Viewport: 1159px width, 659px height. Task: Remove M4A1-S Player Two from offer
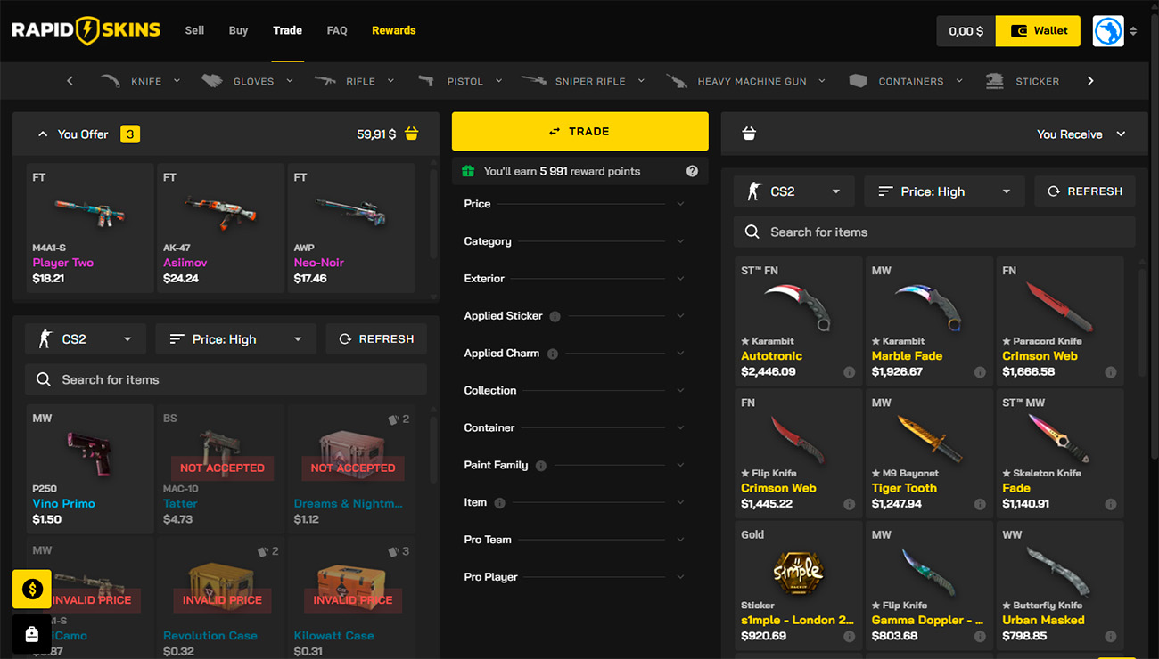coord(90,228)
